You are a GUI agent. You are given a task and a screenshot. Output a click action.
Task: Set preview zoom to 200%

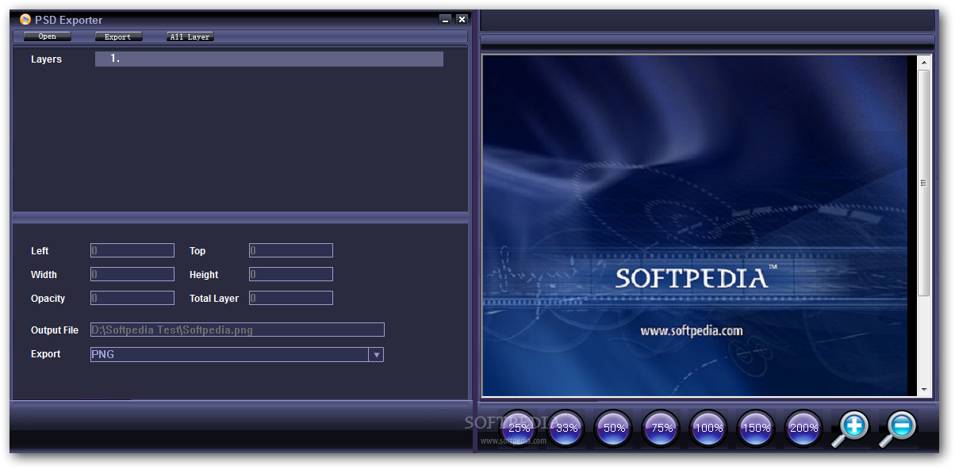pos(804,428)
